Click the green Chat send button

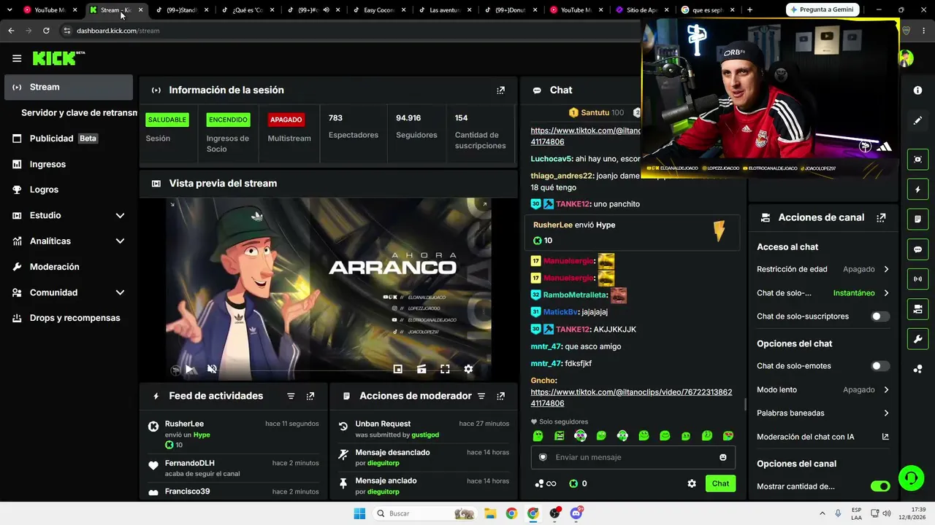(720, 483)
